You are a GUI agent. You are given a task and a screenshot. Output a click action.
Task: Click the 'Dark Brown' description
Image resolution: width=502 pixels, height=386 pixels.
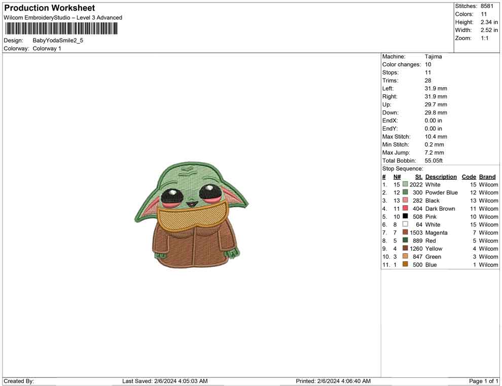coord(440,209)
